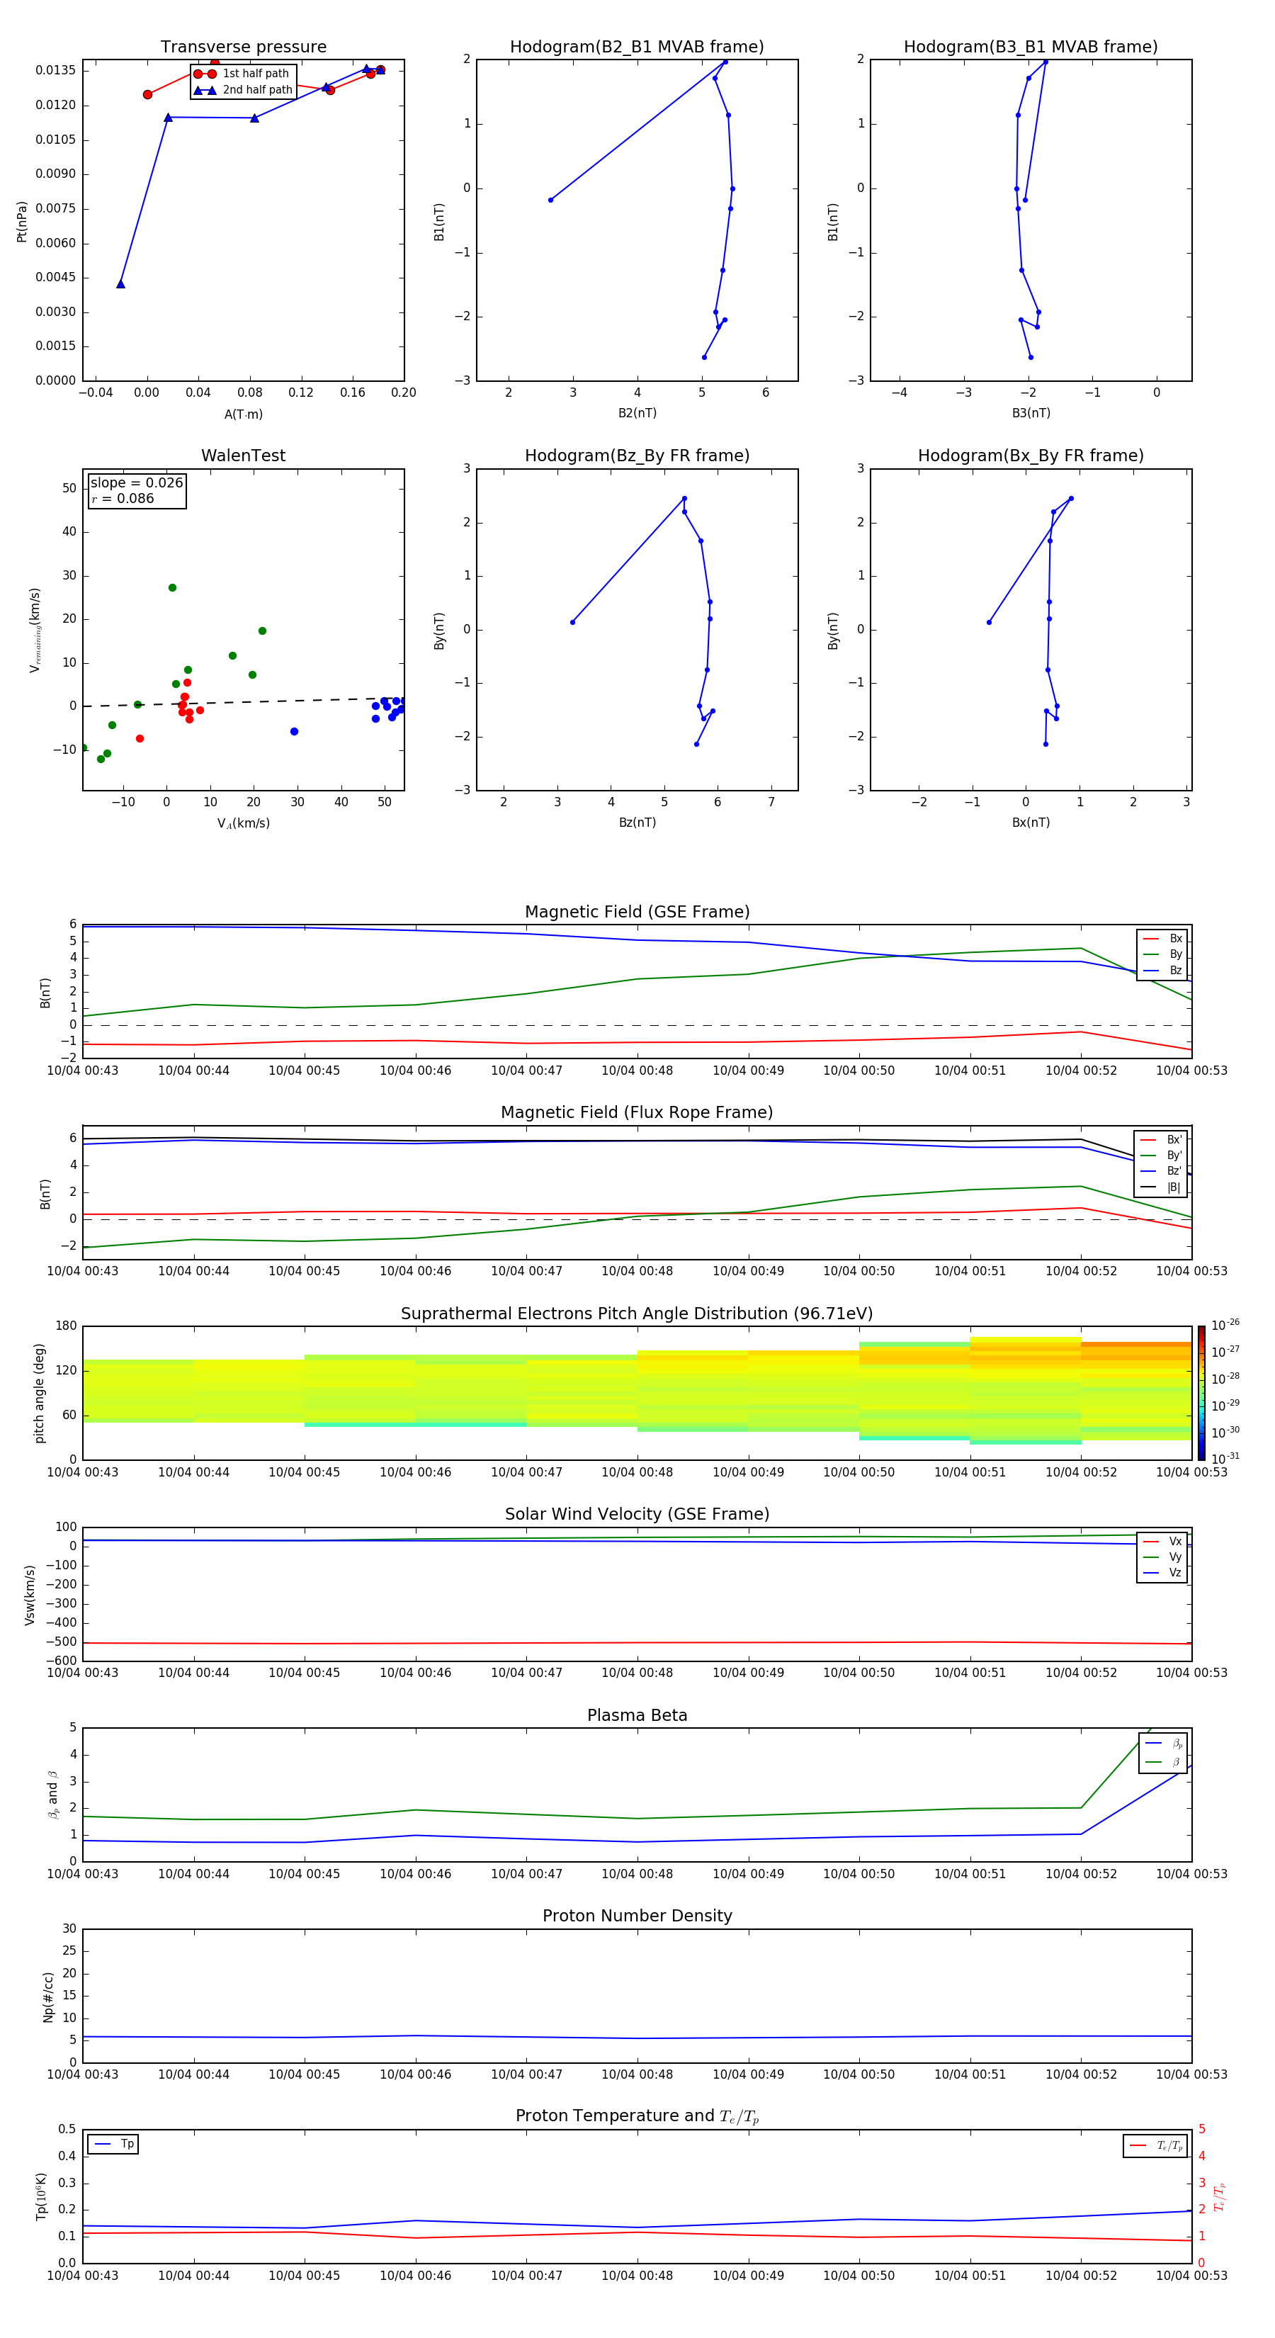The height and width of the screenshot is (2338, 1275).
Task: Click 'Magnetic Field (Flux Rope Frame)' title
Action: coord(637,1112)
